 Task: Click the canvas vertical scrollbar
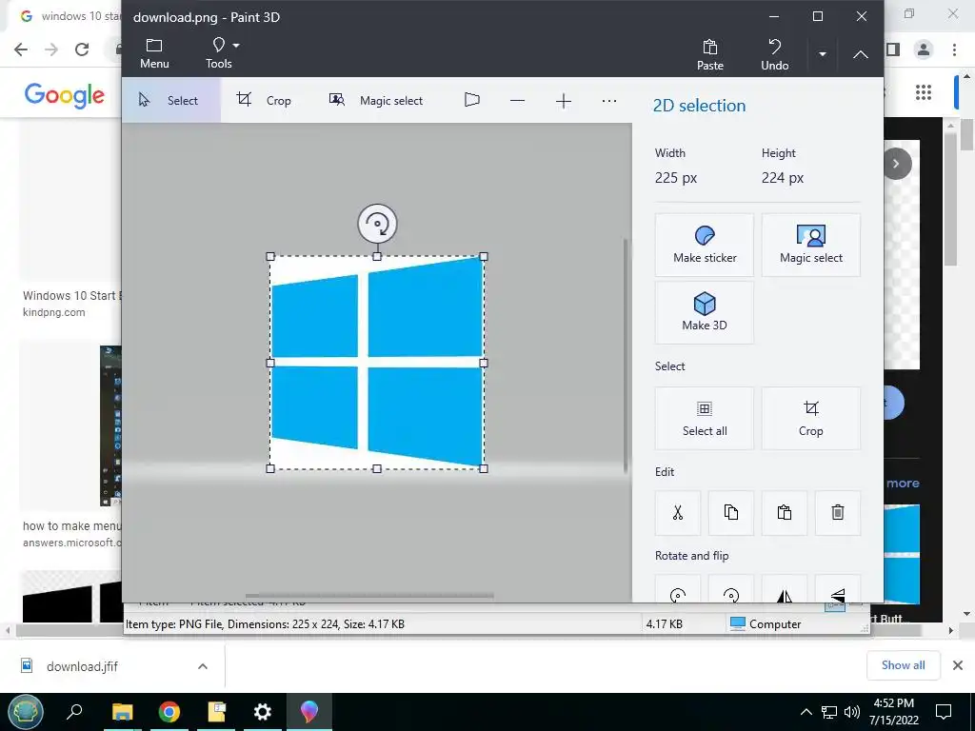pyautogui.click(x=626, y=356)
